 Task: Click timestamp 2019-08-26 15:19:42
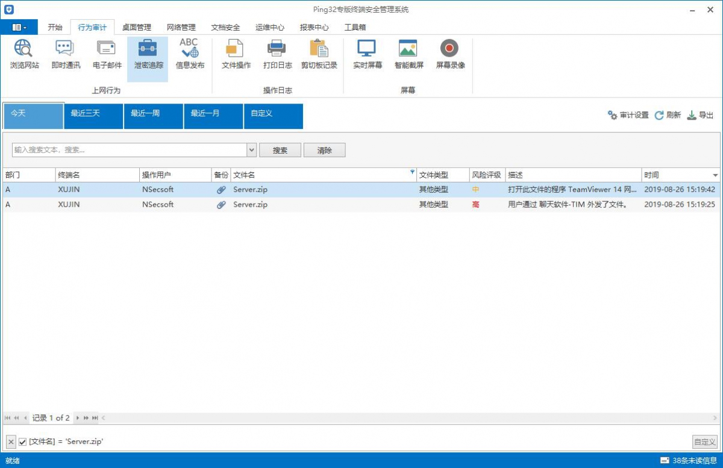[x=680, y=189]
